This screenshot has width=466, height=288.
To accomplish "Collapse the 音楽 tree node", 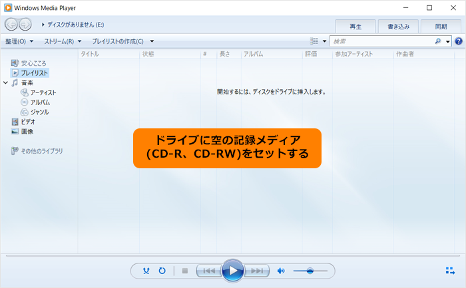I will point(5,83).
